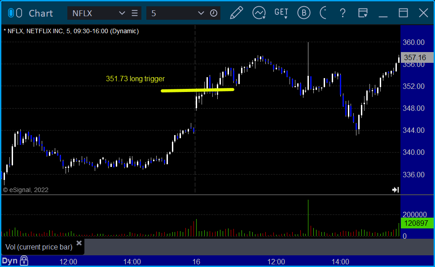Open the studies wave-line icon menu

pos(259,13)
